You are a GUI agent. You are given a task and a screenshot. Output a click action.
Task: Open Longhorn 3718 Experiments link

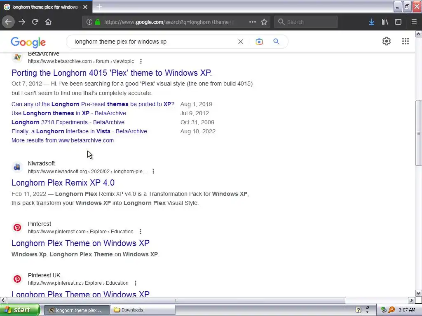click(x=68, y=122)
